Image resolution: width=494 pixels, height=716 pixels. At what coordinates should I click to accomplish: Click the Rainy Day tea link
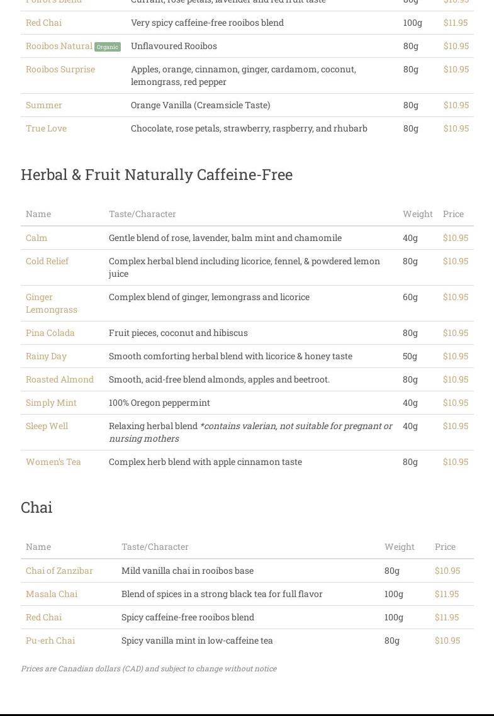46,356
